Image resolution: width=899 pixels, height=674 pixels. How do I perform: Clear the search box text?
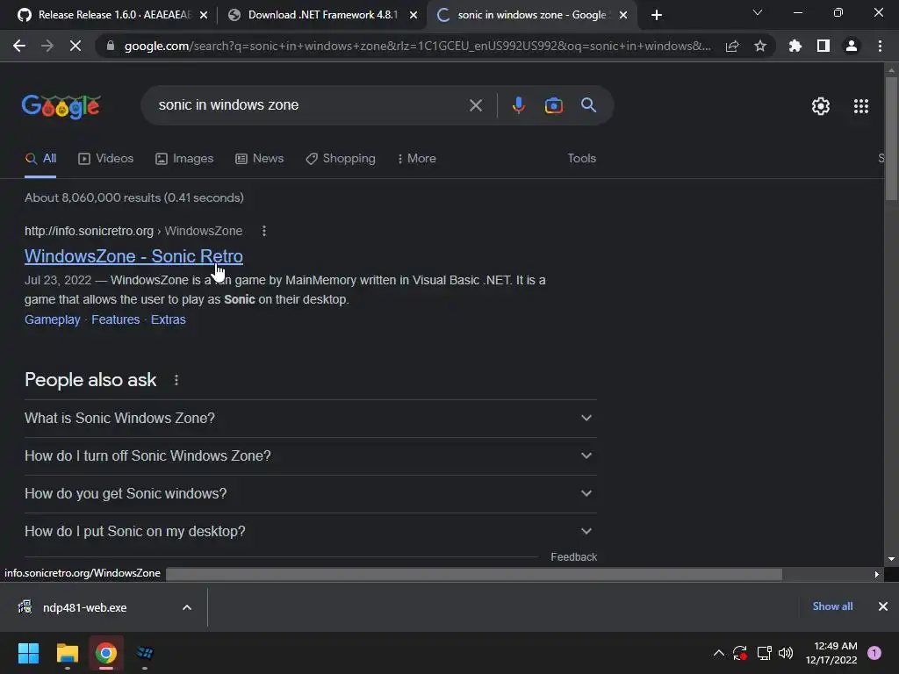point(476,105)
